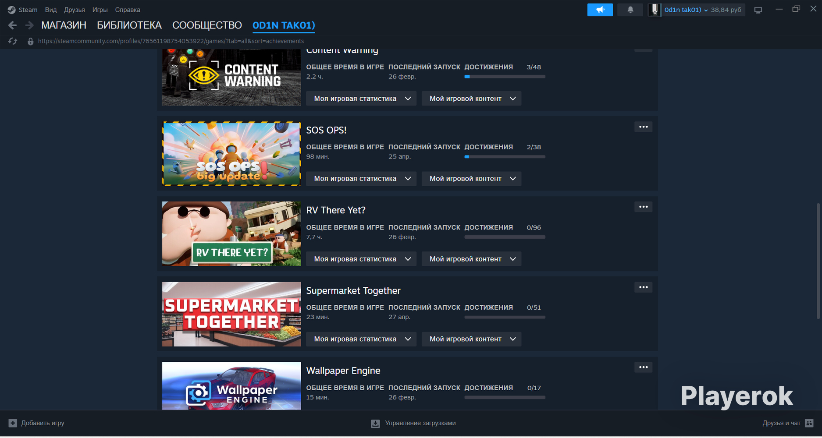Open the RV There Yet? game title link
822x438 pixels.
pos(336,210)
